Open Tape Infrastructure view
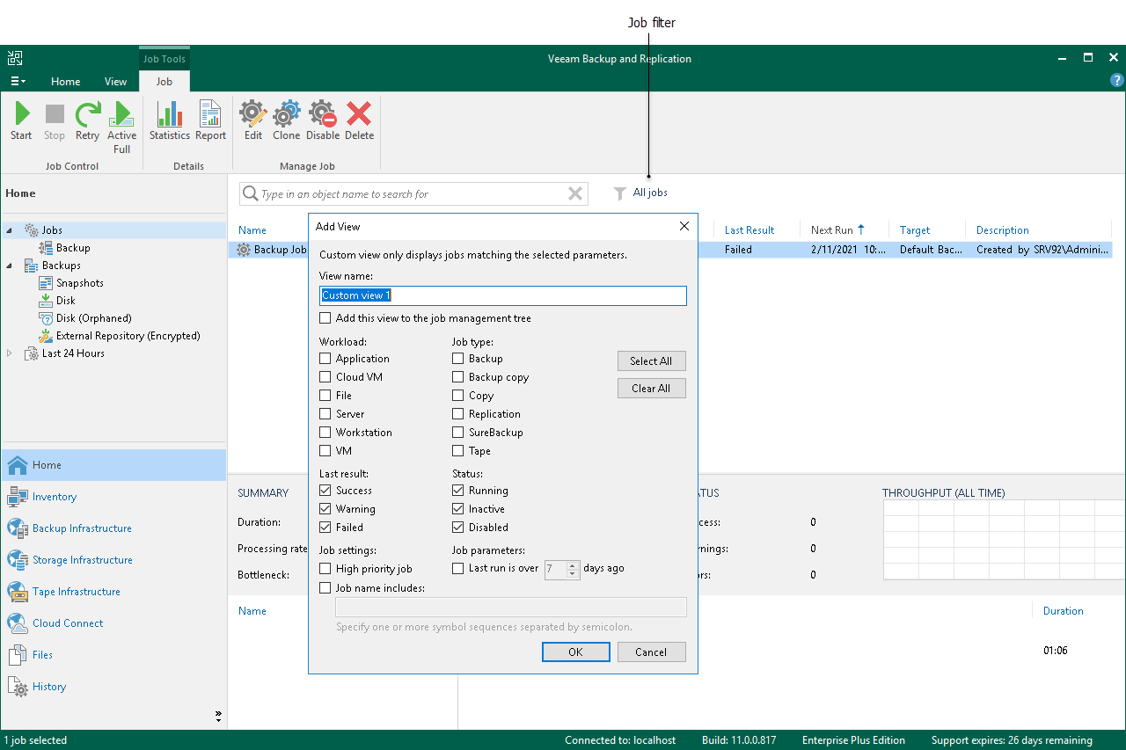Viewport: 1126px width, 750px height. coord(113,592)
